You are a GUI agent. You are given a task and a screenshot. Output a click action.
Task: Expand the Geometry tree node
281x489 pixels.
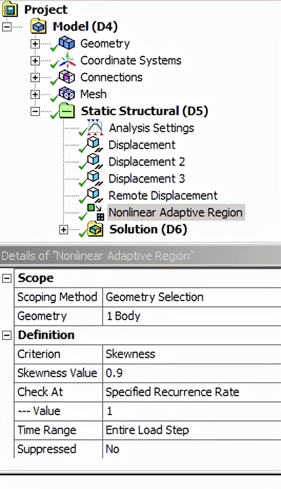[x=35, y=44]
